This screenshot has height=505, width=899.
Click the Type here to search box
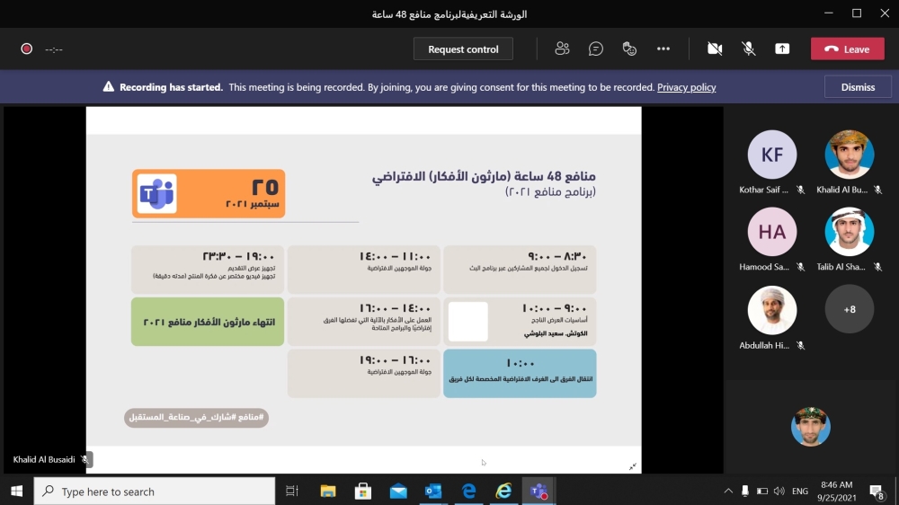tap(155, 492)
